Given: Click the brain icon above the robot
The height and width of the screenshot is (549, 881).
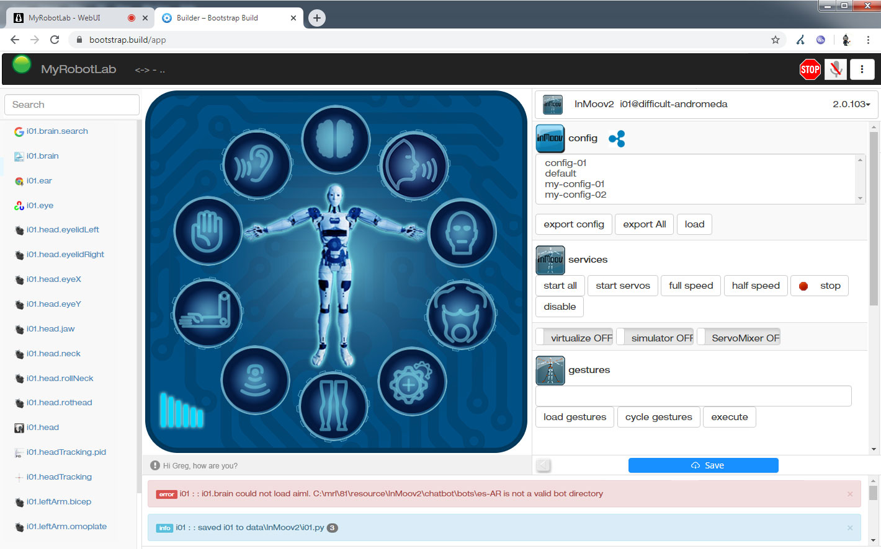Looking at the screenshot, I should 336,139.
